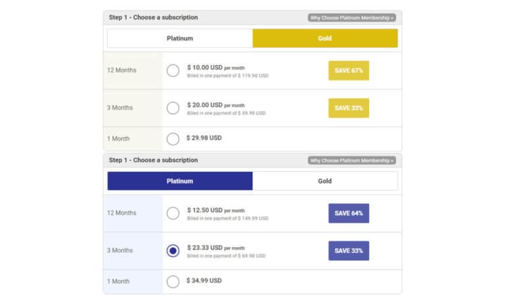
Task: Click the blue SAVE 33% badge
Action: [x=349, y=250]
